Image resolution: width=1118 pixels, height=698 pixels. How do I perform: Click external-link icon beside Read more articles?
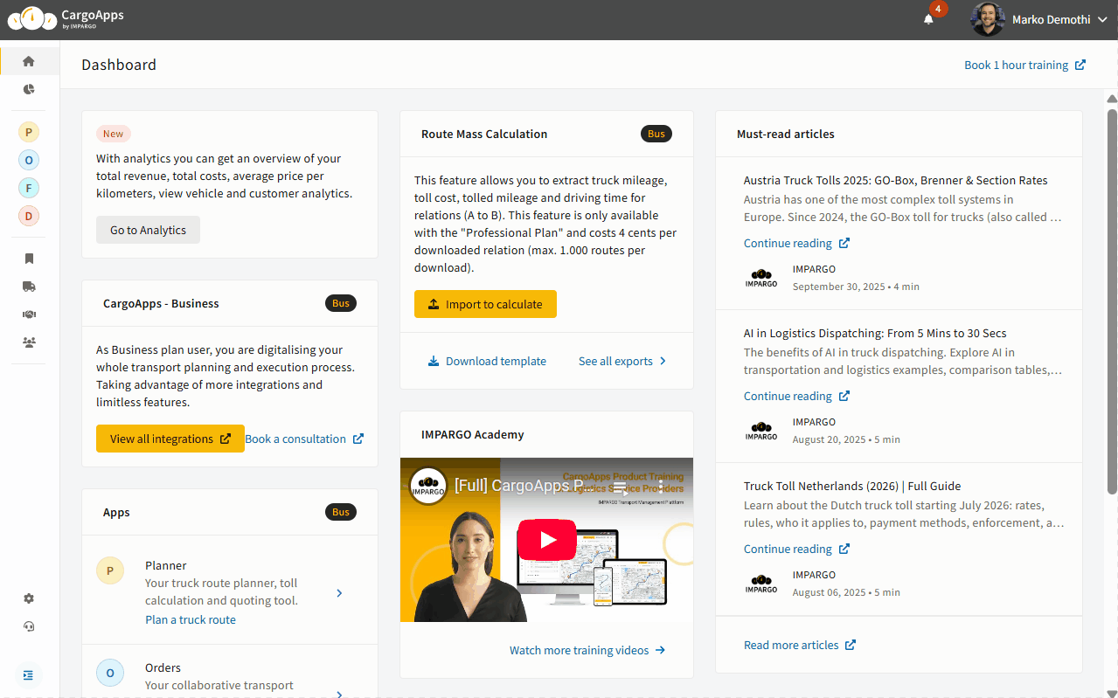851,645
